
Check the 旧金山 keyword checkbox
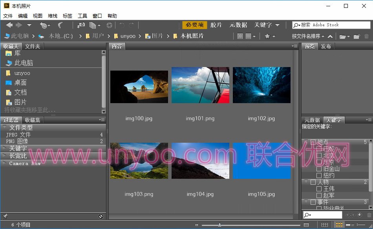coord(319,169)
